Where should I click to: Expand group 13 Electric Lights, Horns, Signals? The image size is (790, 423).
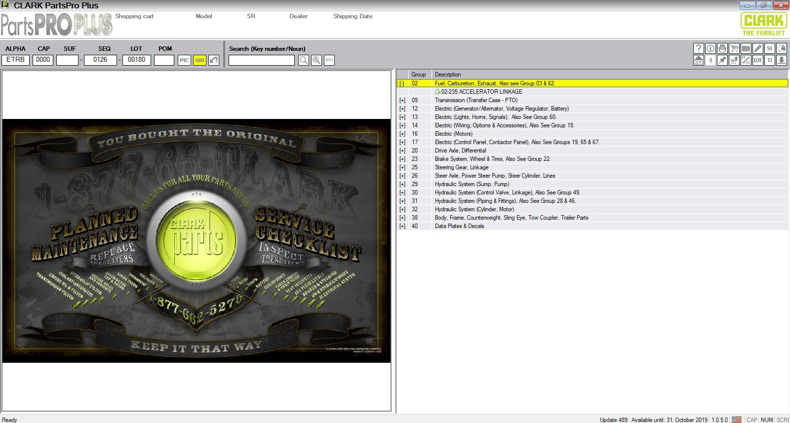pos(402,117)
